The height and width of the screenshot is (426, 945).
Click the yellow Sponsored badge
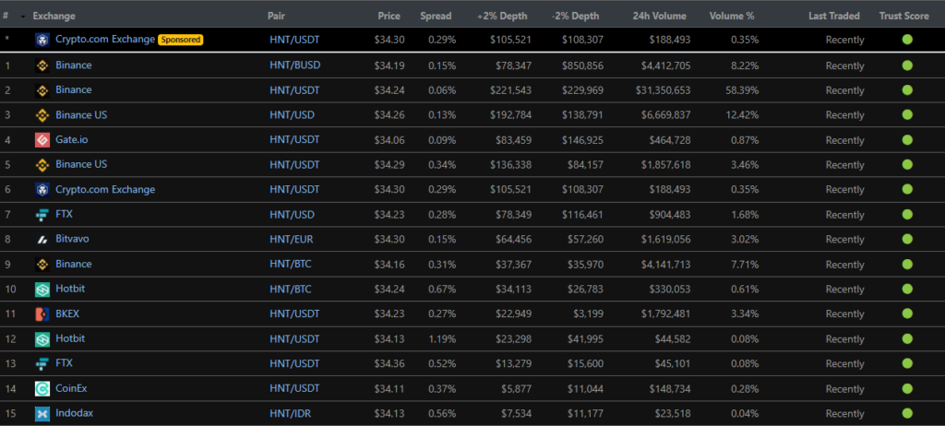click(180, 40)
